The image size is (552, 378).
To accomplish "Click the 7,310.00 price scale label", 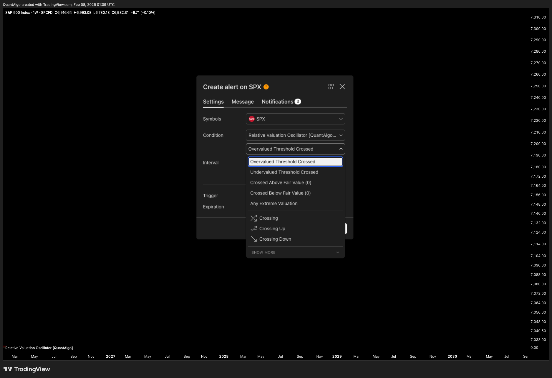I will tap(538, 17).
